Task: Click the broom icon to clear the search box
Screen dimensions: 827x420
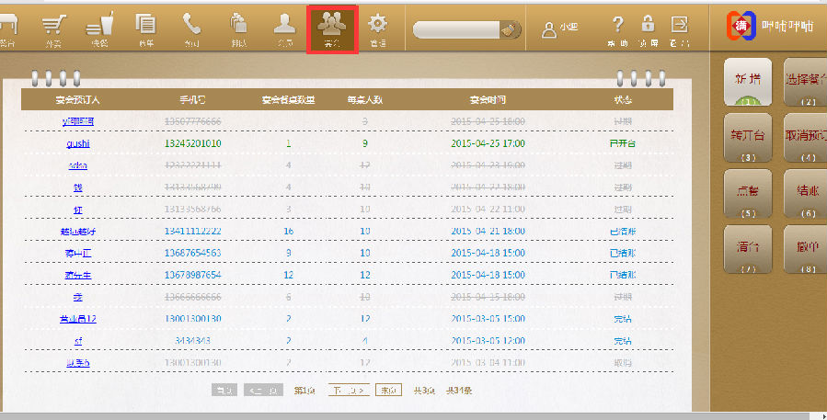Action: coord(510,29)
